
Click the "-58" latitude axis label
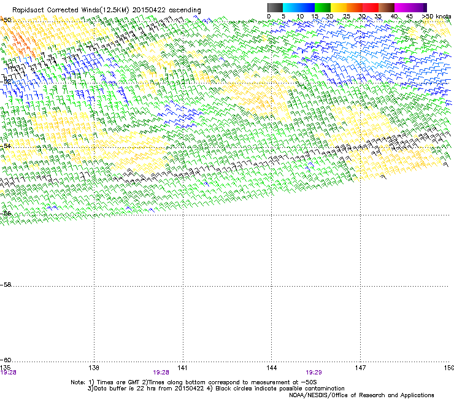(x=6, y=285)
